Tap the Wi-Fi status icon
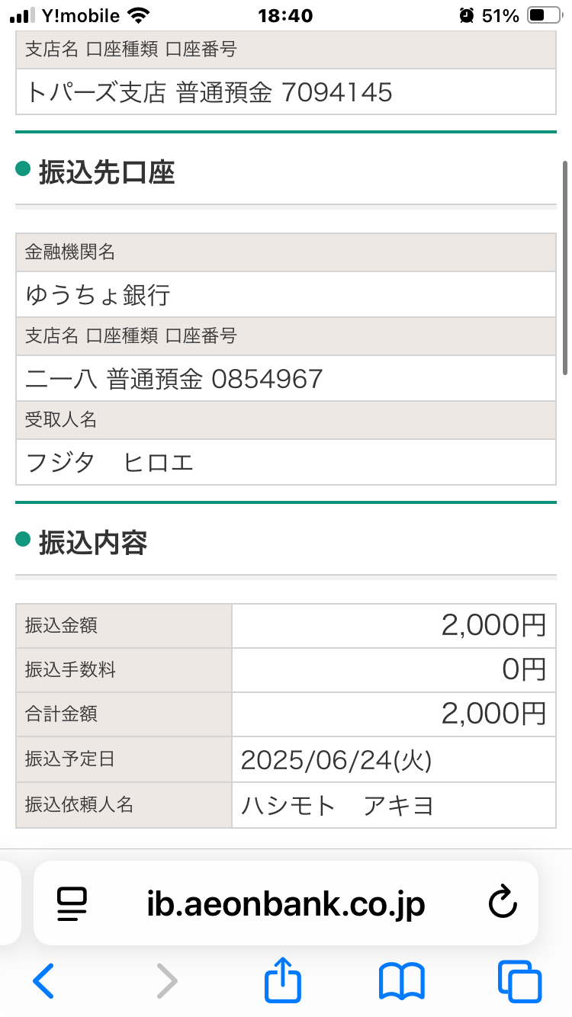 pyautogui.click(x=140, y=15)
